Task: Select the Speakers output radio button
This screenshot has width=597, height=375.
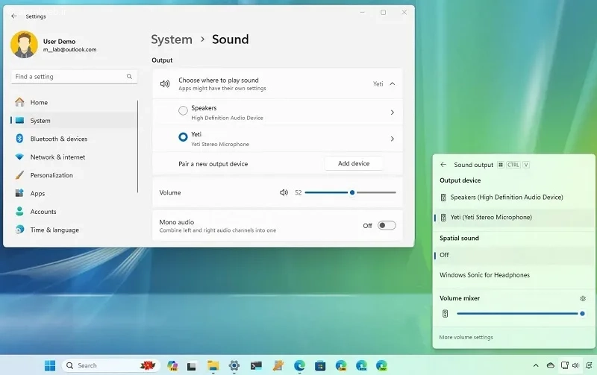Action: pos(183,110)
